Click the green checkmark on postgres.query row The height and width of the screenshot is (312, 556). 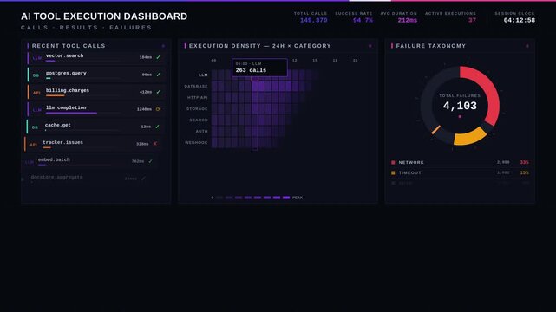(x=158, y=75)
